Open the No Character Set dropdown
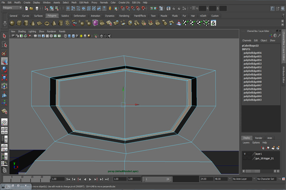The width and height of the screenshot is (286, 190). coord(266,179)
